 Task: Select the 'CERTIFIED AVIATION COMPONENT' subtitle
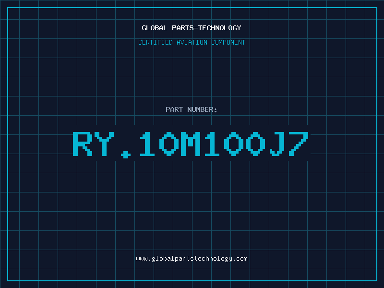tap(192, 42)
